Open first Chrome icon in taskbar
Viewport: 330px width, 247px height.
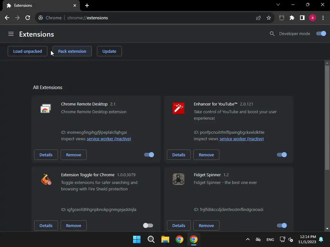[x=180, y=239]
